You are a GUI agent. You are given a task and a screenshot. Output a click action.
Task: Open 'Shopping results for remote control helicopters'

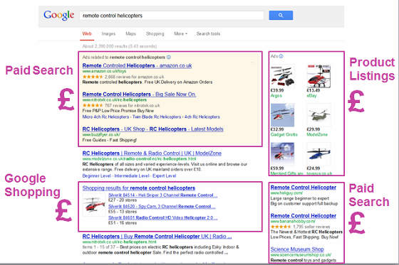pyautogui.click(x=139, y=188)
